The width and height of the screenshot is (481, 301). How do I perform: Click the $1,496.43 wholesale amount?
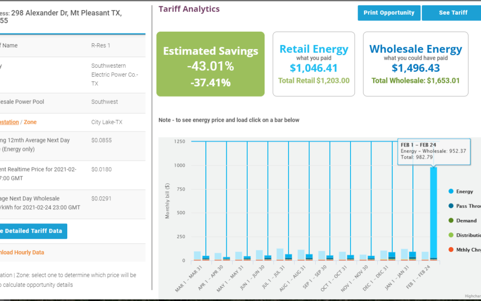click(416, 68)
